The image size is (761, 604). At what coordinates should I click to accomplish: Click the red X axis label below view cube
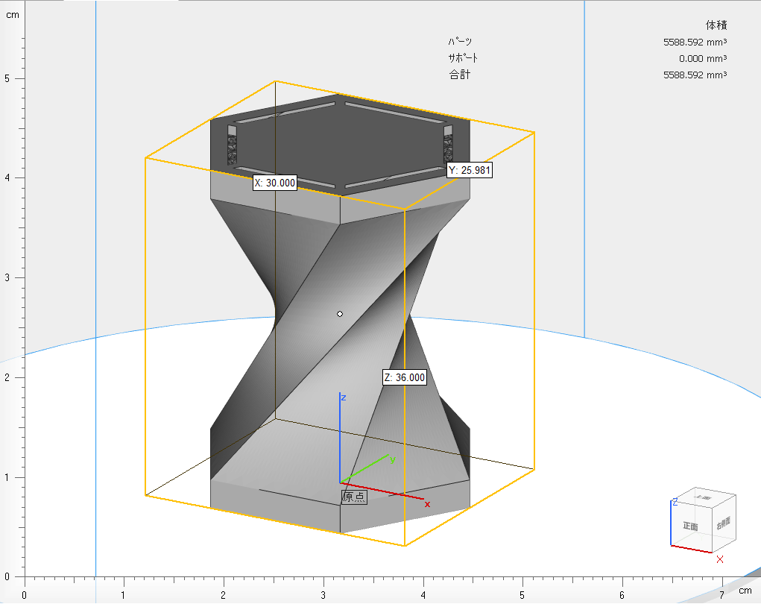pyautogui.click(x=720, y=559)
